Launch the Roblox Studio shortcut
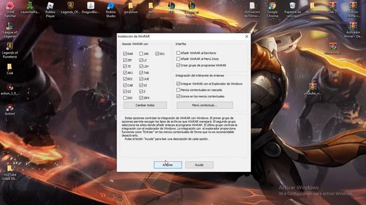Screen dimensions: 366x205 click(x=110, y=10)
